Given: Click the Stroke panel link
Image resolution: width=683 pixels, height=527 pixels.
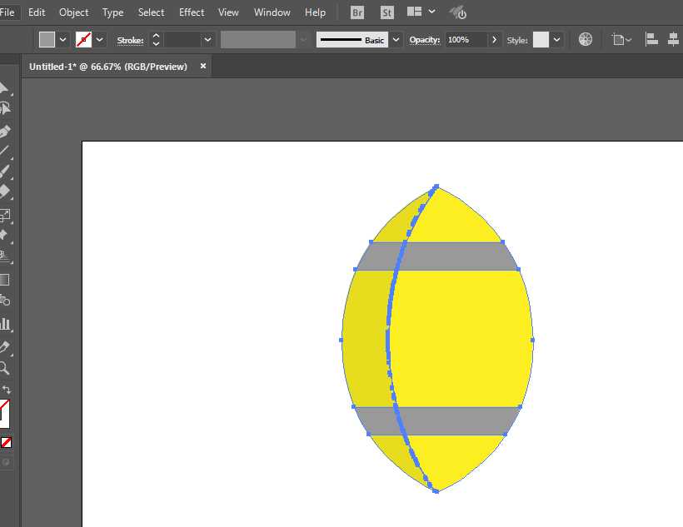Looking at the screenshot, I should click(x=130, y=40).
